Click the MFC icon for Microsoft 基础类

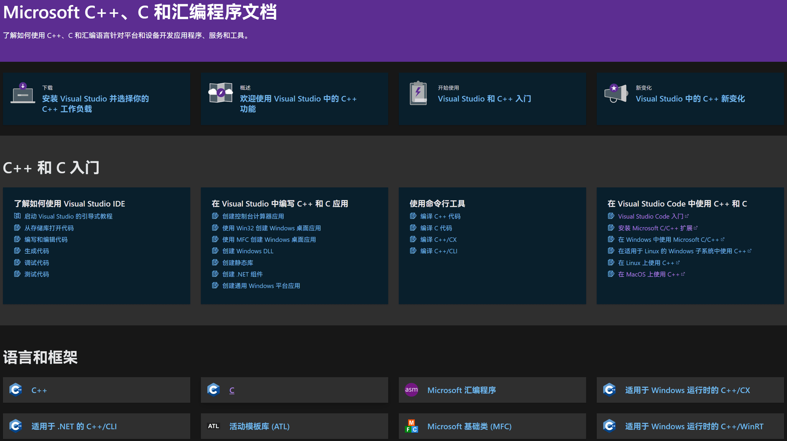[411, 426]
